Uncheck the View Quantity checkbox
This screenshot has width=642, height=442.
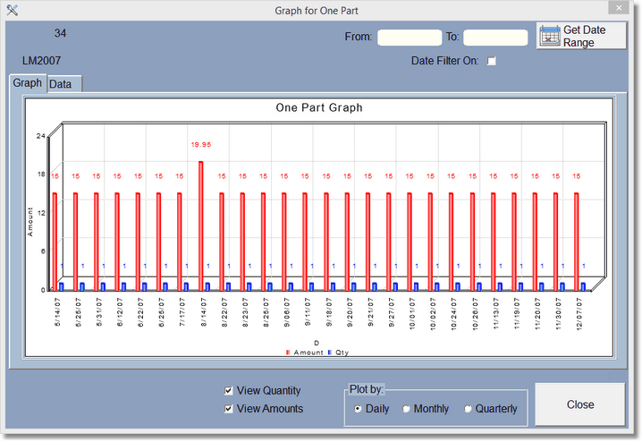[229, 391]
